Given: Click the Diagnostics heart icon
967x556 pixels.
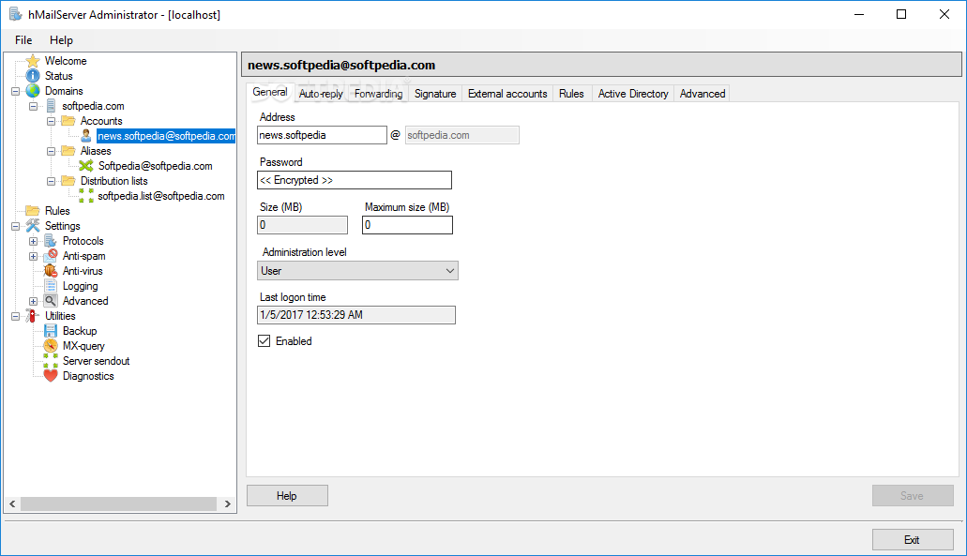Looking at the screenshot, I should [x=51, y=376].
